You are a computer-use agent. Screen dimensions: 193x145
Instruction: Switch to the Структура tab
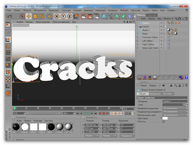coord(152,15)
